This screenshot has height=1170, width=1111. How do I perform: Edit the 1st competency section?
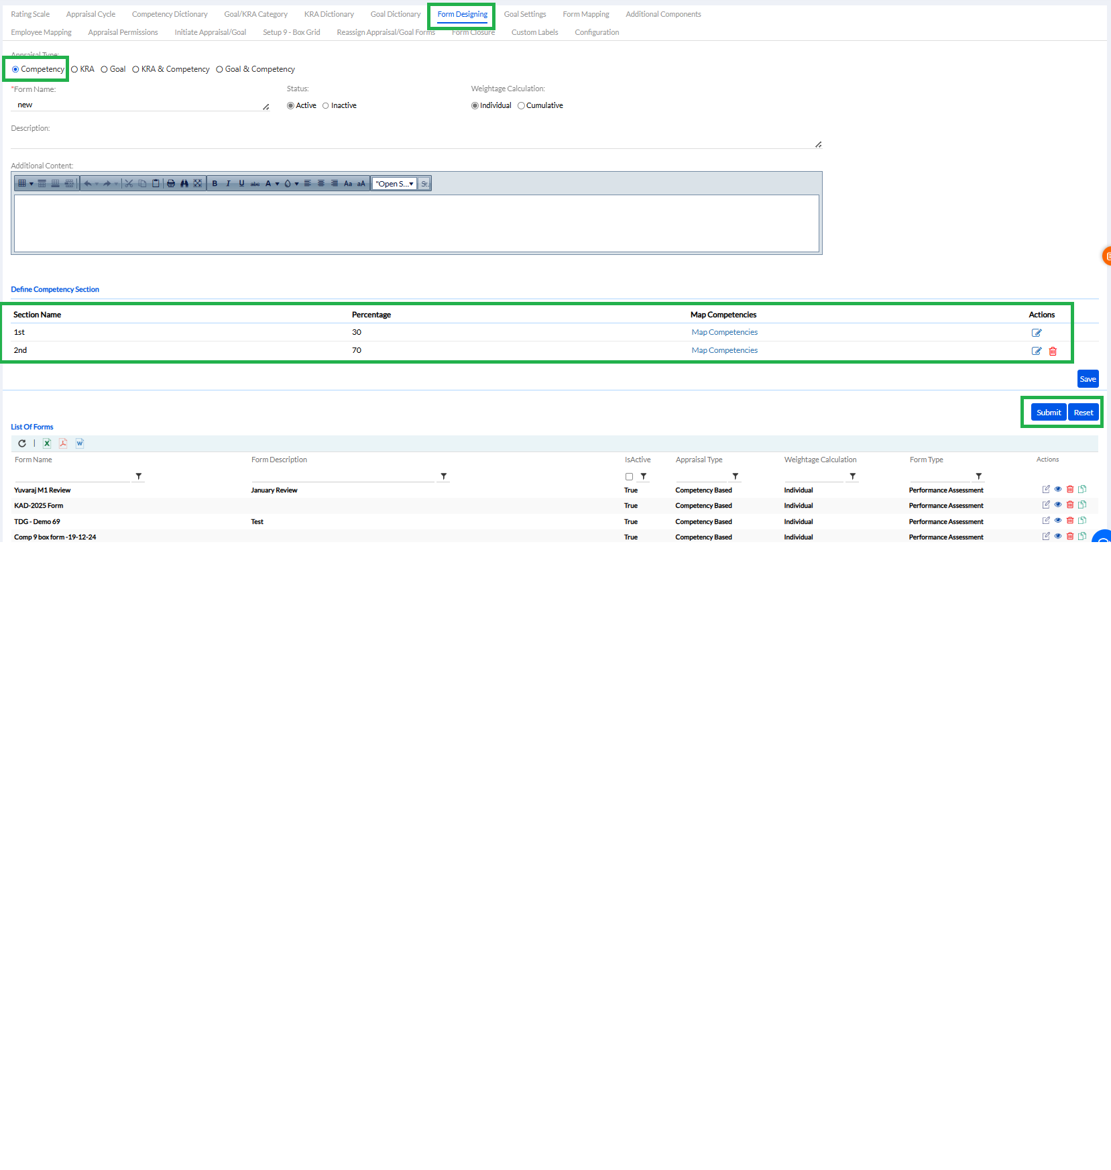1037,333
